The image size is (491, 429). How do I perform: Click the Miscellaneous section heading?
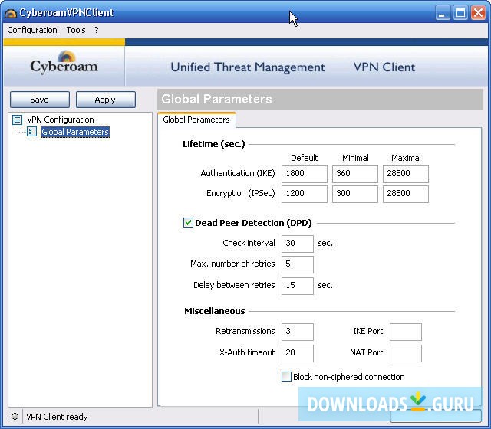pos(215,311)
